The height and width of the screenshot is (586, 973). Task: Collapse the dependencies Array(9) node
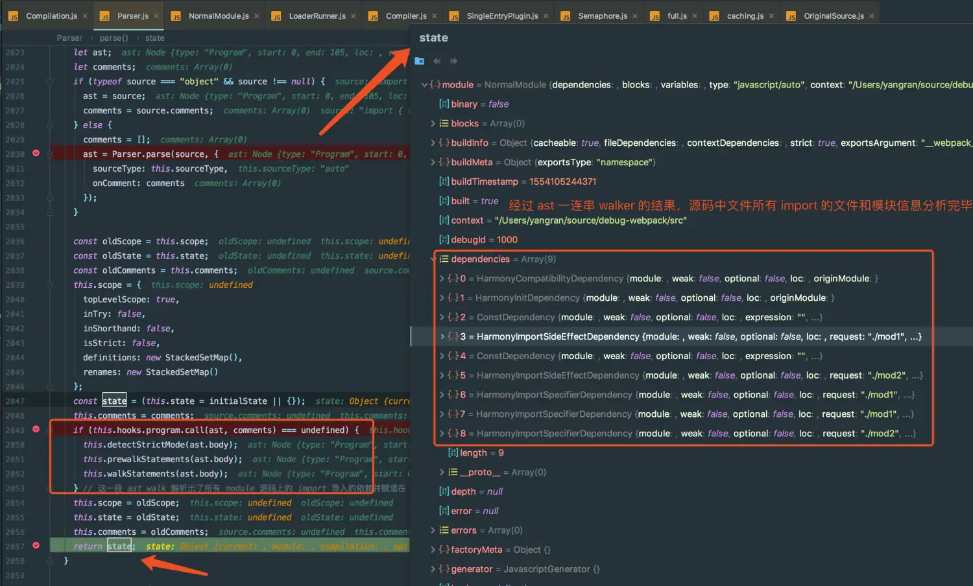click(433, 259)
